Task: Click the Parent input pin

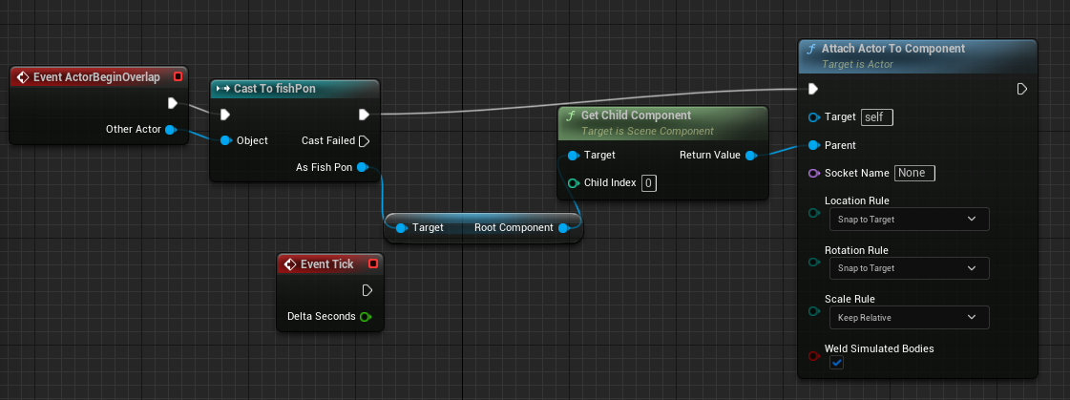Action: tap(813, 145)
